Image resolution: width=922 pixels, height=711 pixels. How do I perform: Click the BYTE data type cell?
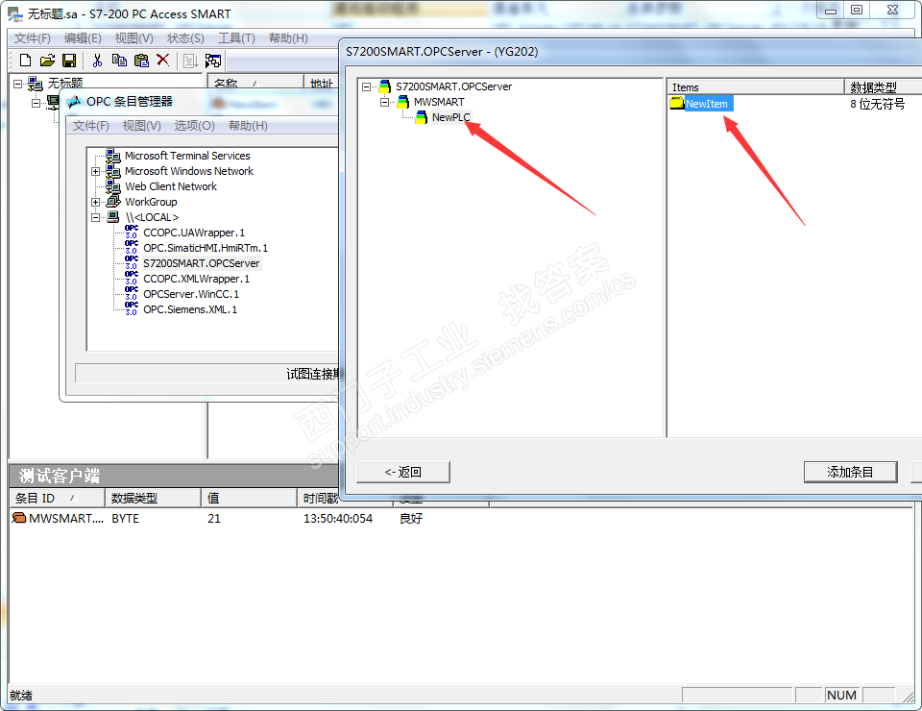[125, 519]
